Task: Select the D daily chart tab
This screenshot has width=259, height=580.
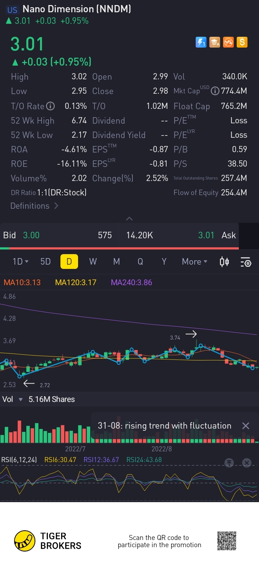Action: [69, 261]
